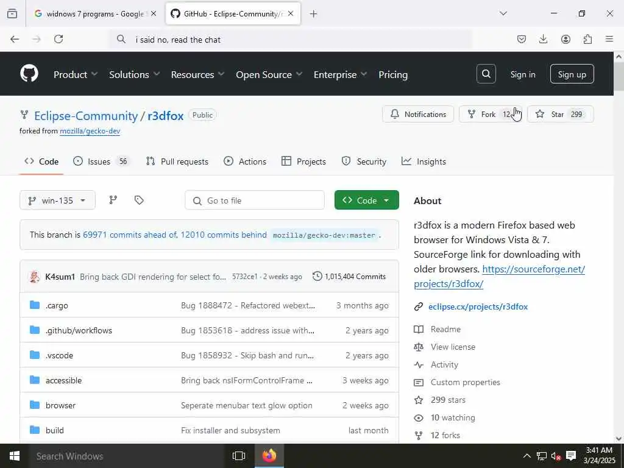Open commit history clock icon beside 1,015,404 Commits

click(317, 276)
